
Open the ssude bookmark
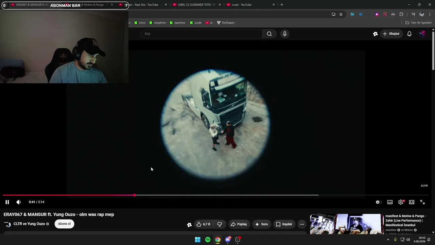point(196,23)
